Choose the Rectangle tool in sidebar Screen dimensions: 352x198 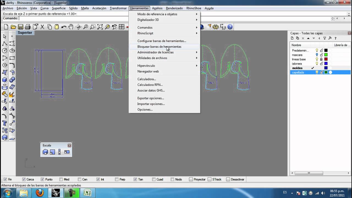[x=12, y=58]
